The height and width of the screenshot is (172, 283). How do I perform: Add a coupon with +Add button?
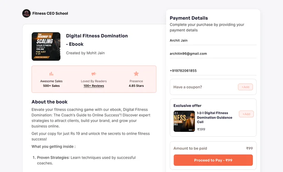coord(245,87)
